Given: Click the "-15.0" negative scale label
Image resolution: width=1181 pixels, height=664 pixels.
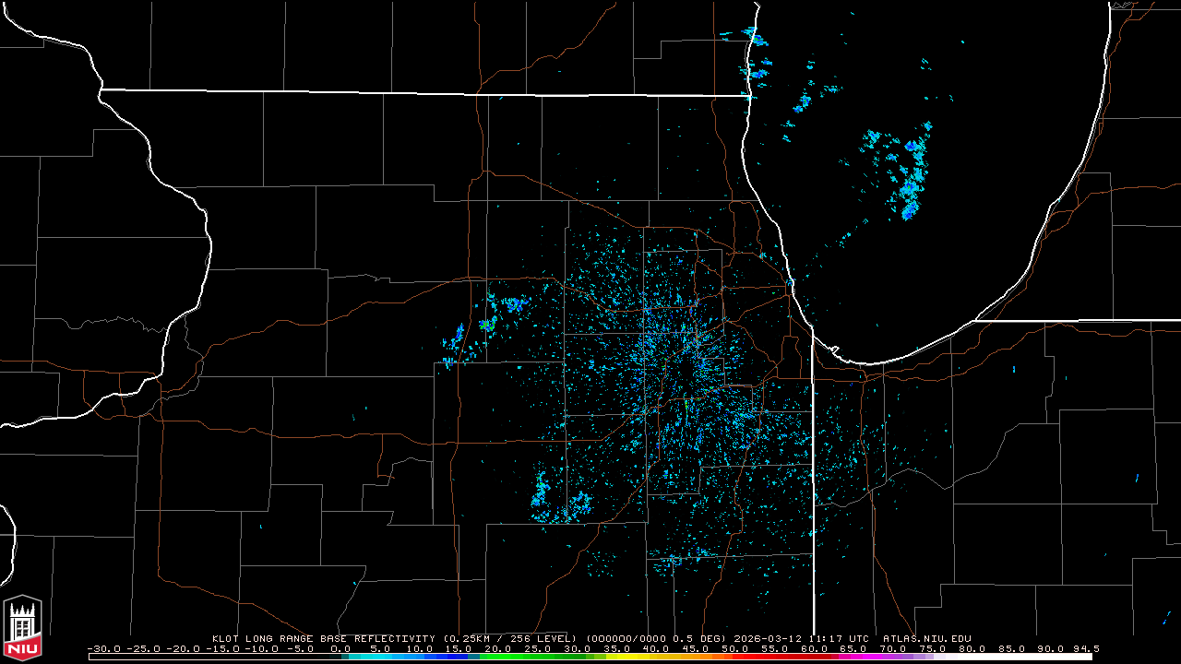Looking at the screenshot, I should [x=222, y=648].
